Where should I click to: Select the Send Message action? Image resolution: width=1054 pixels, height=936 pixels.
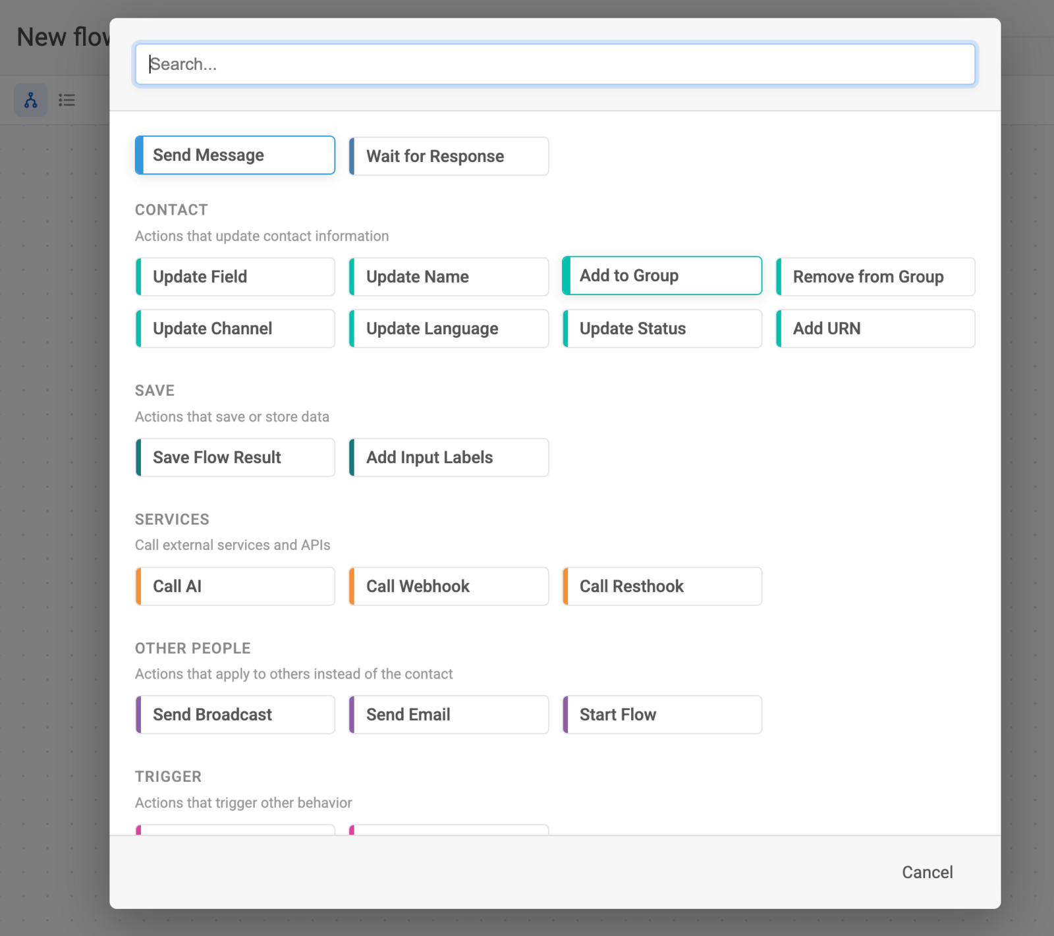coord(235,155)
